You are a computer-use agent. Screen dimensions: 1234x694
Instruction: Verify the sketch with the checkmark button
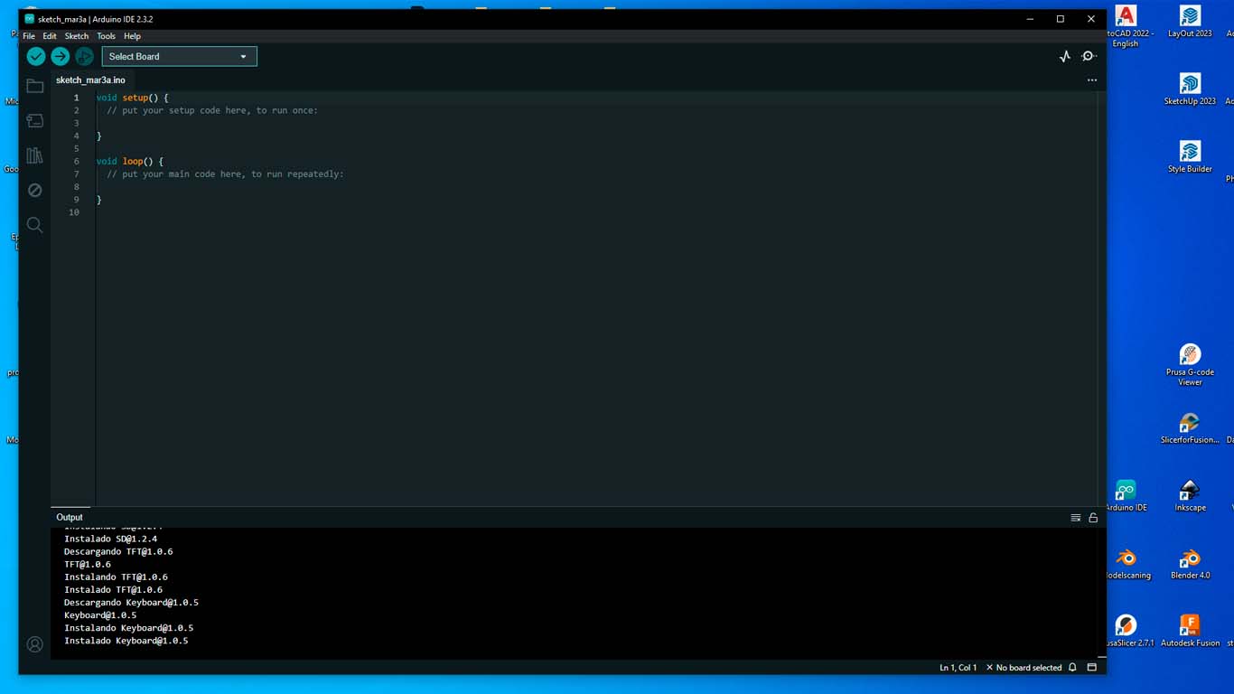[35, 56]
